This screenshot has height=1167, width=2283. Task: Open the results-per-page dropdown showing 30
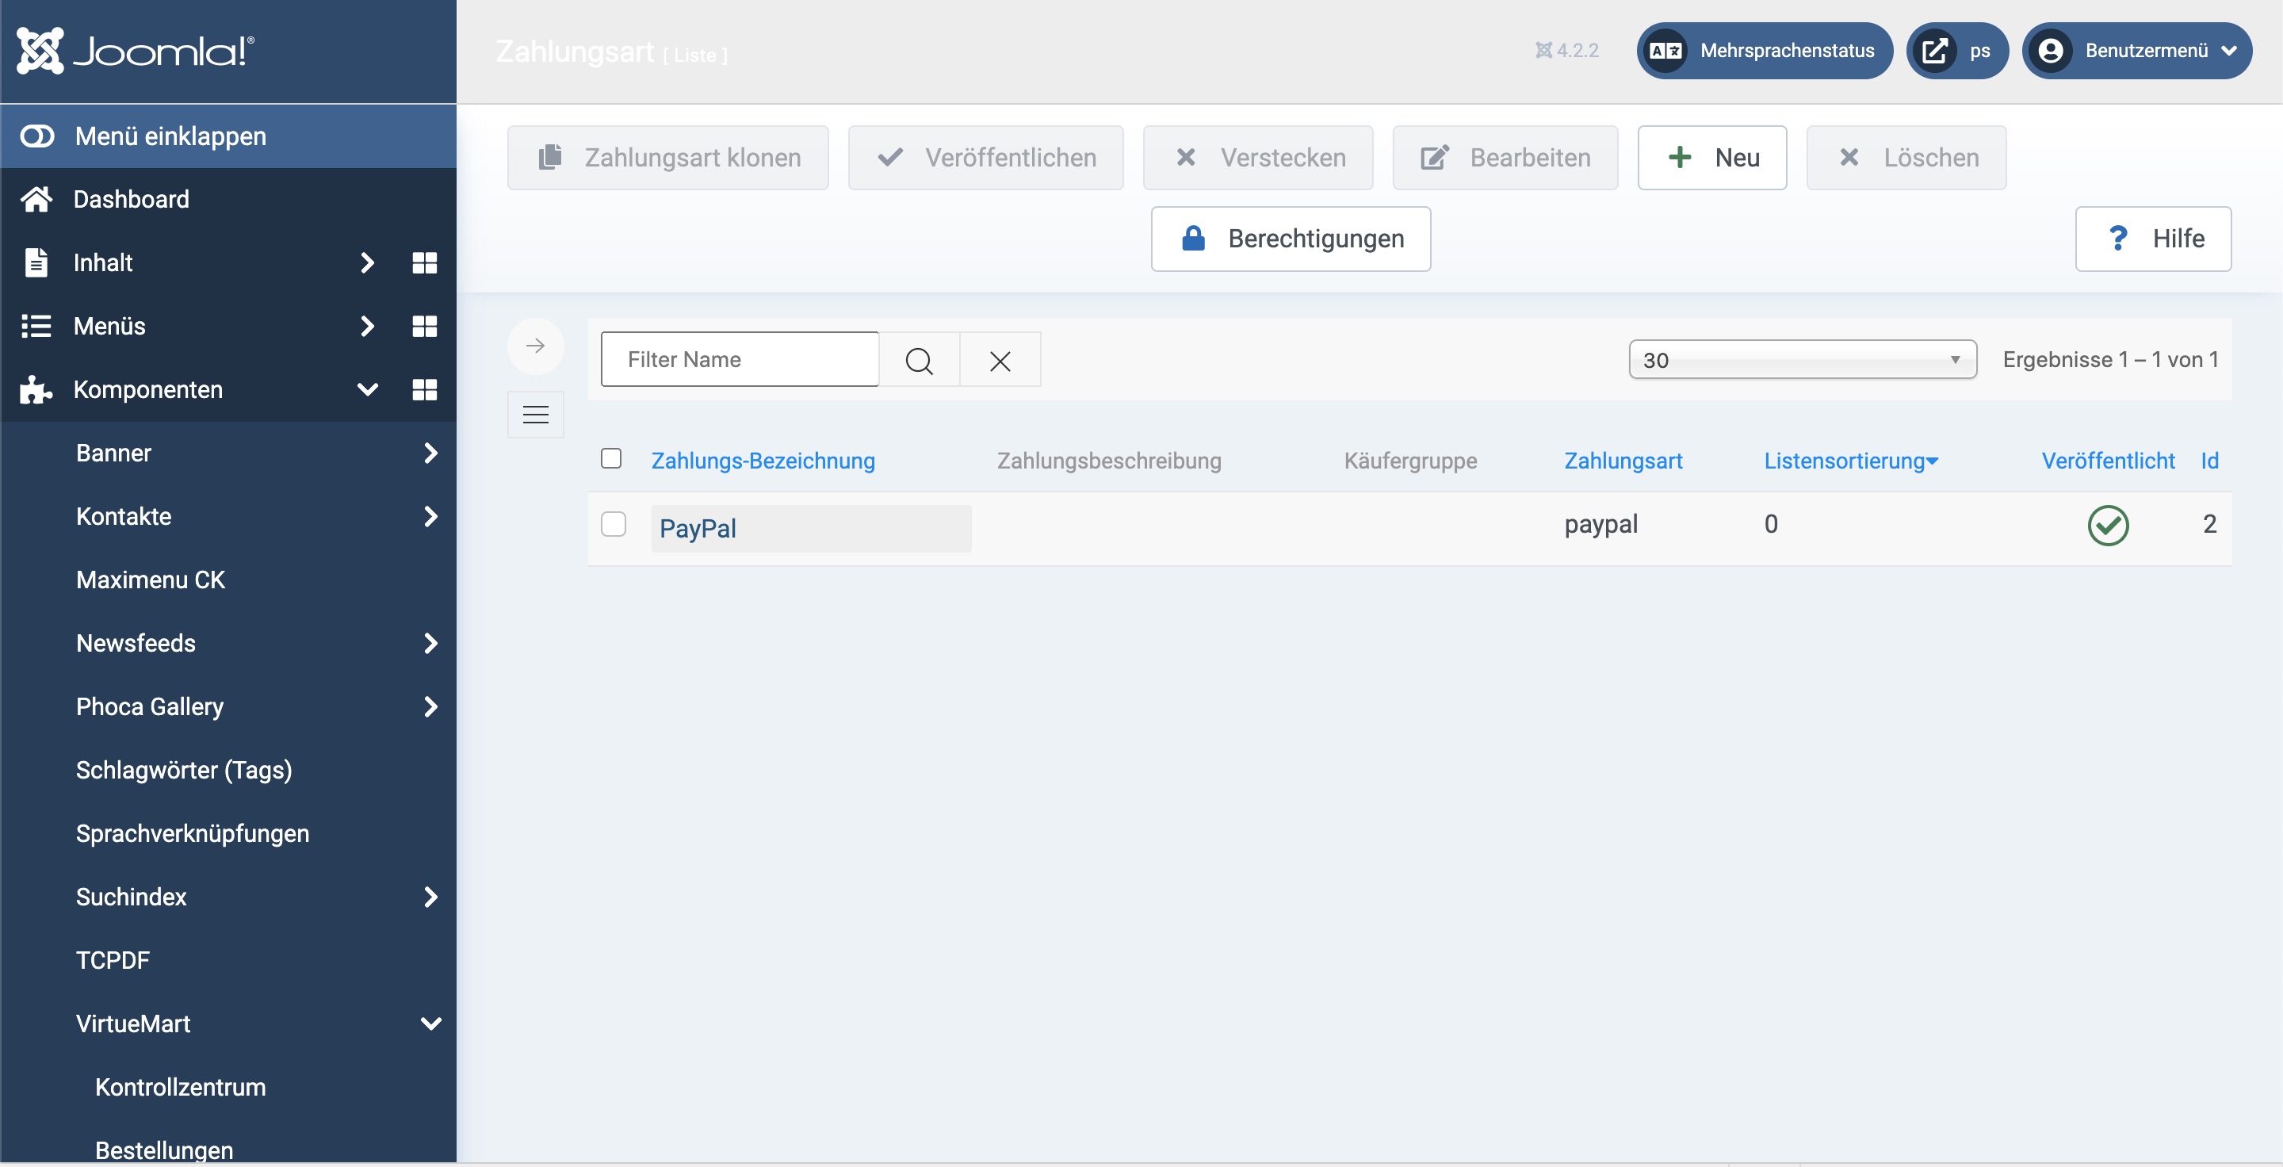click(1802, 360)
